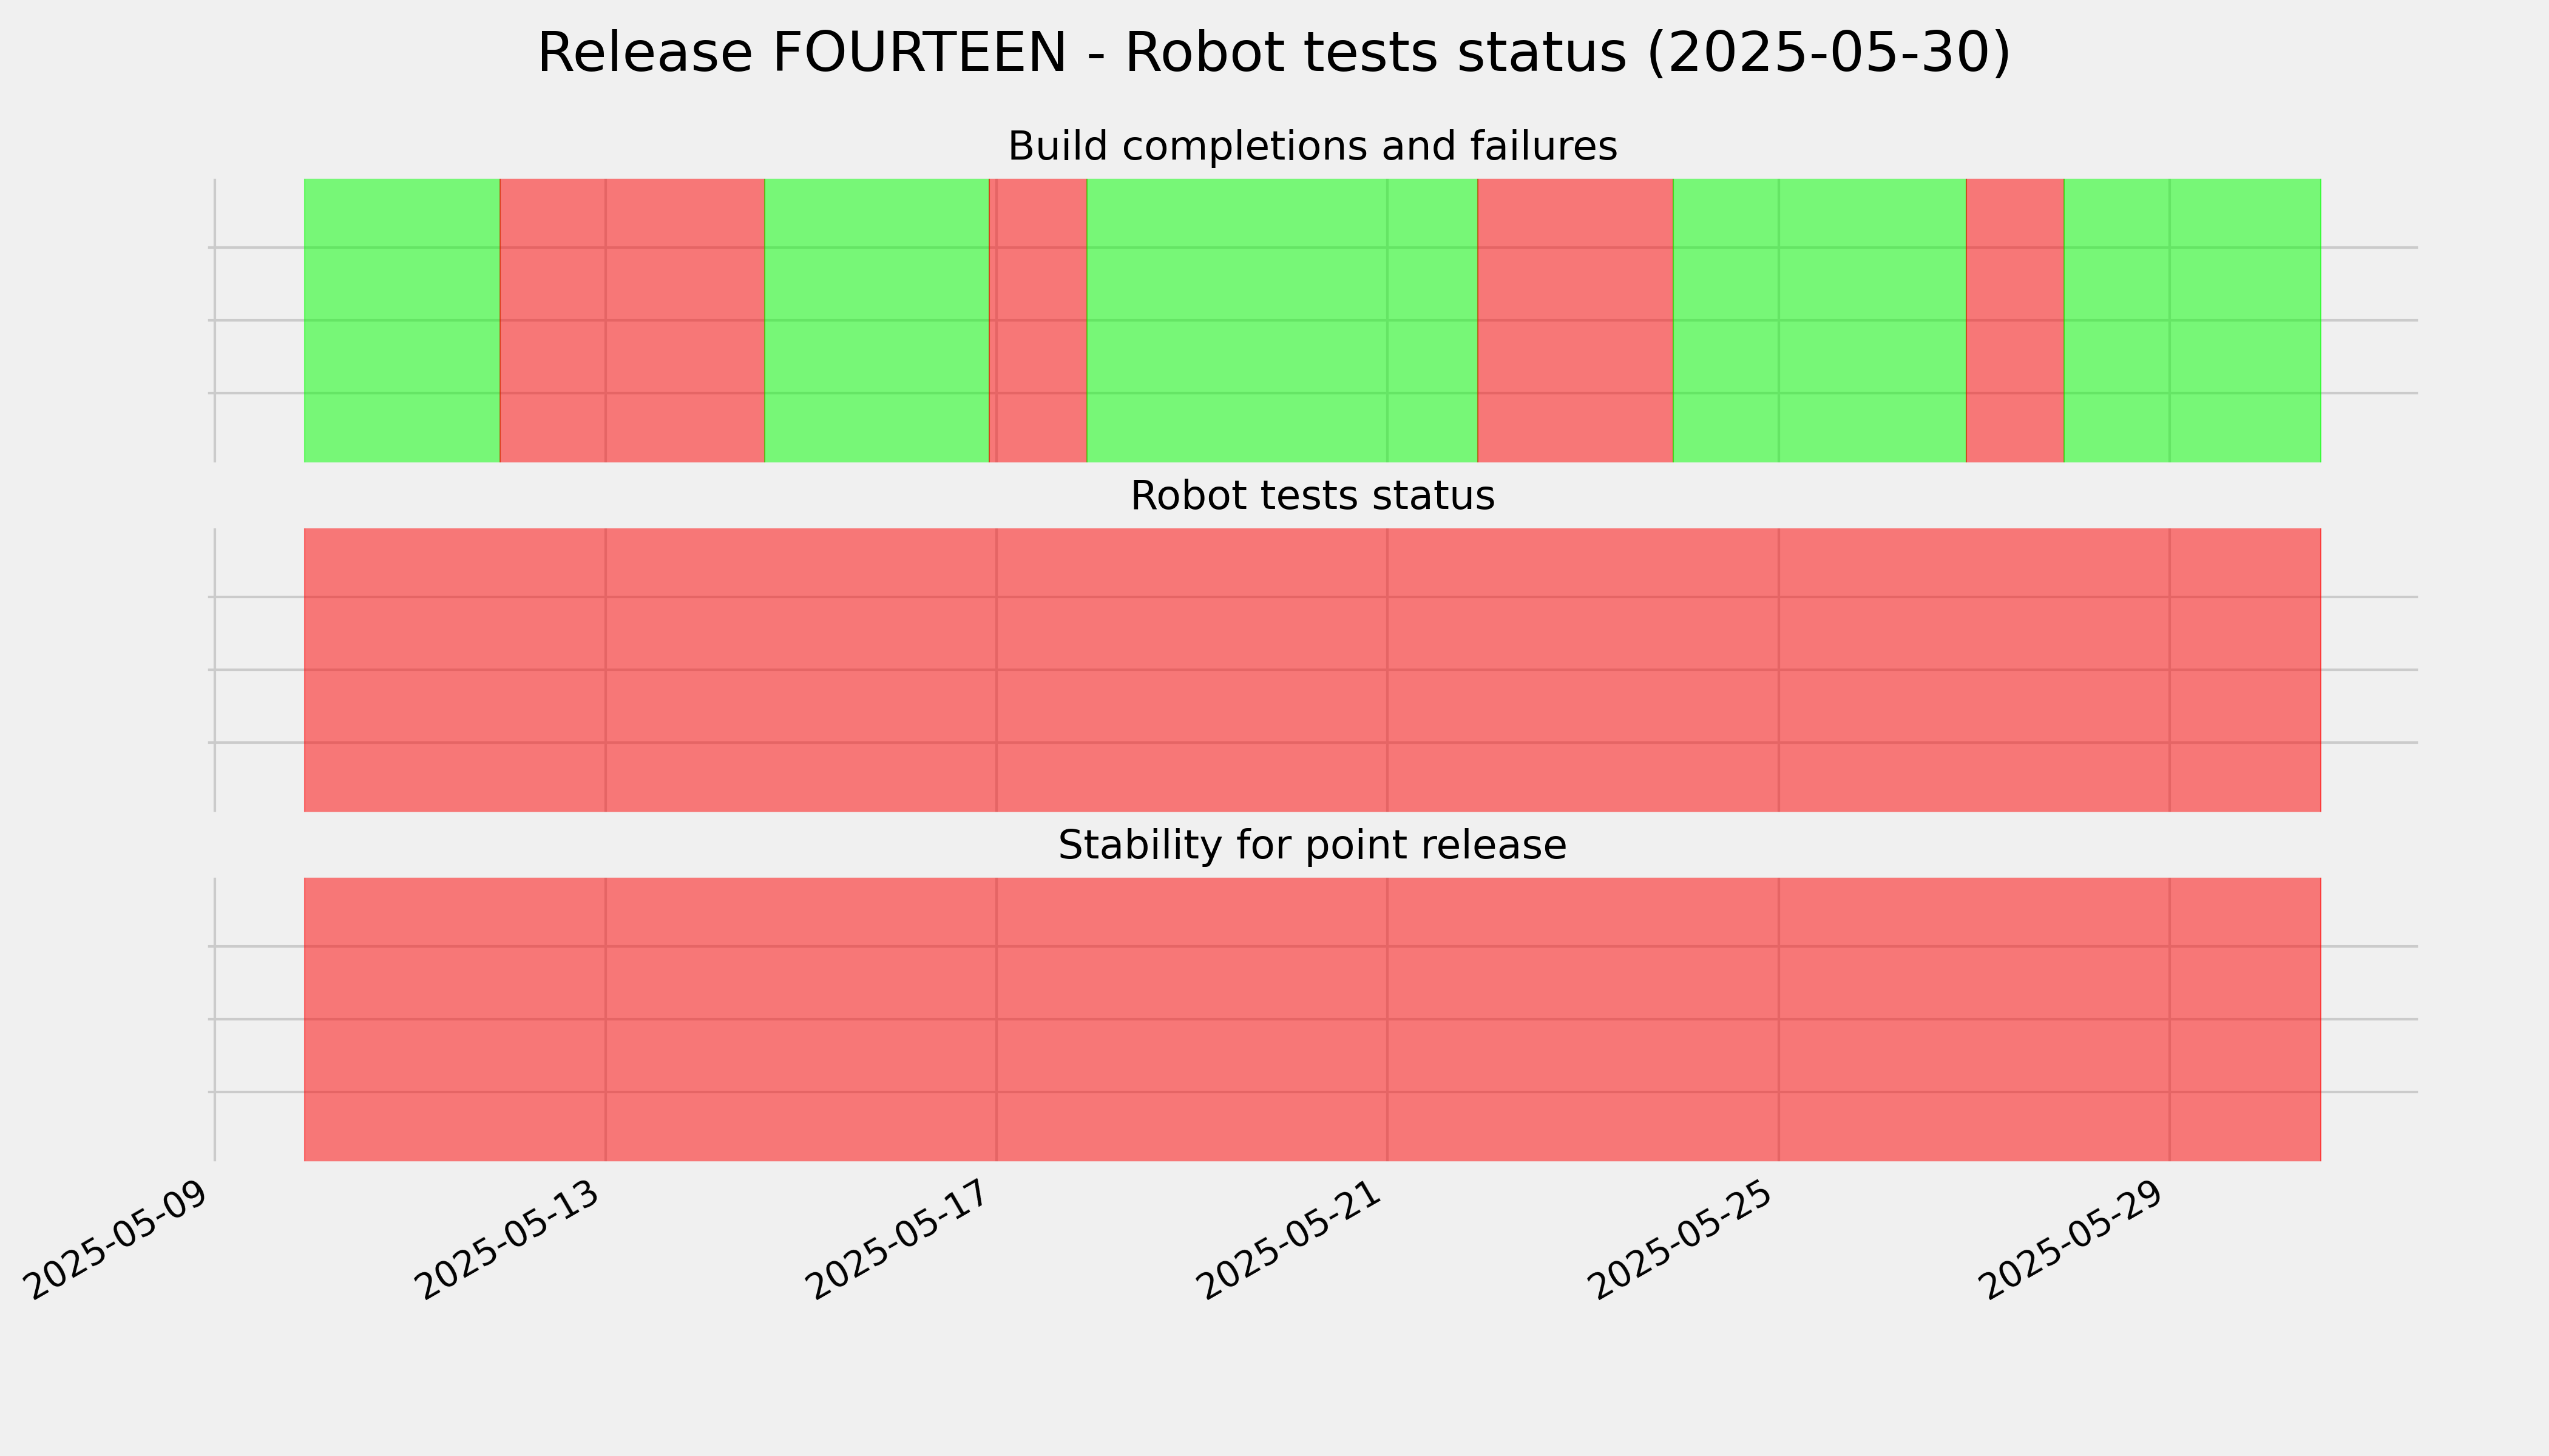Click the green build segment around 2025-05-25

click(x=1820, y=321)
